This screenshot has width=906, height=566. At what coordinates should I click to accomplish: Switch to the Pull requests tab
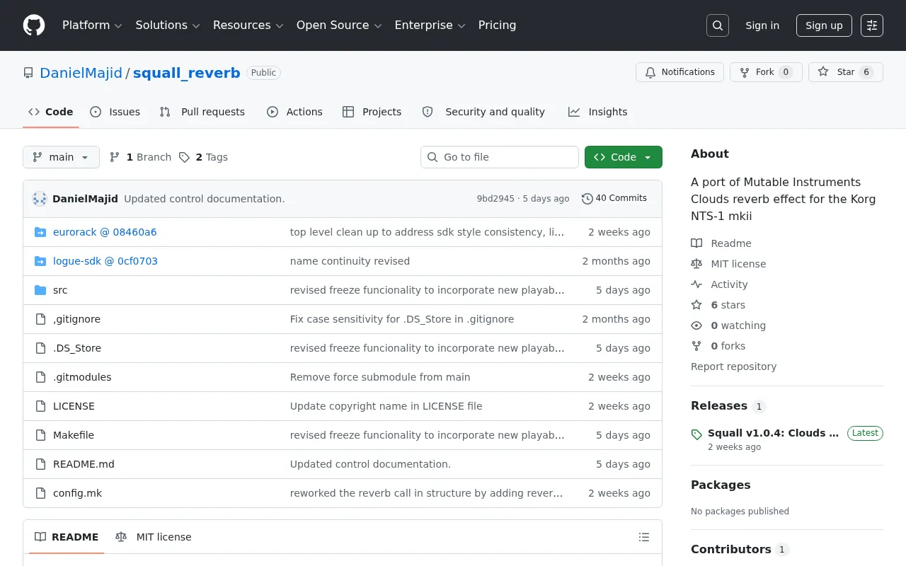pyautogui.click(x=202, y=112)
